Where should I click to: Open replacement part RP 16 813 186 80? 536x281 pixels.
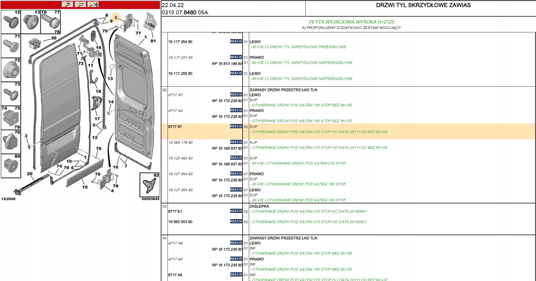[x=227, y=64]
